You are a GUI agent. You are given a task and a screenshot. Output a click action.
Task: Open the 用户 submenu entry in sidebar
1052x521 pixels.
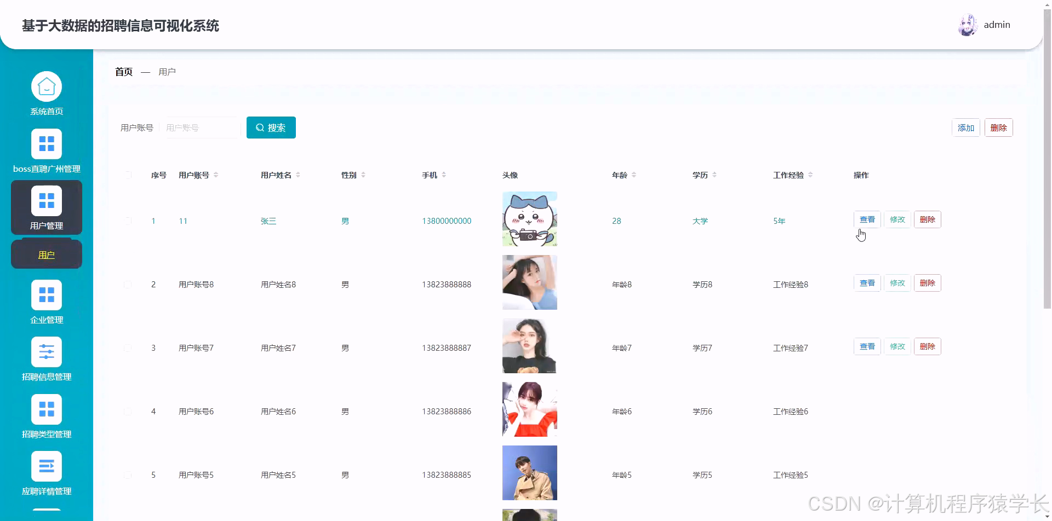tap(46, 254)
